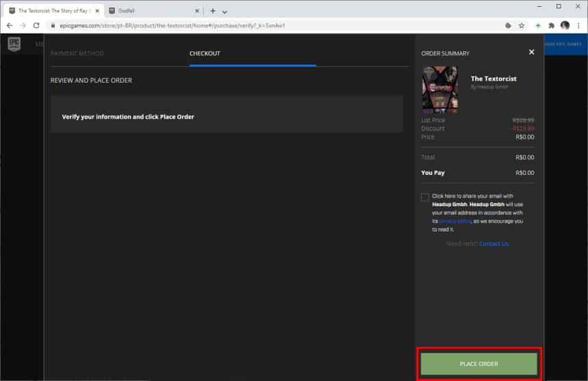Switch to the Godfall browser tab

[x=154, y=11]
